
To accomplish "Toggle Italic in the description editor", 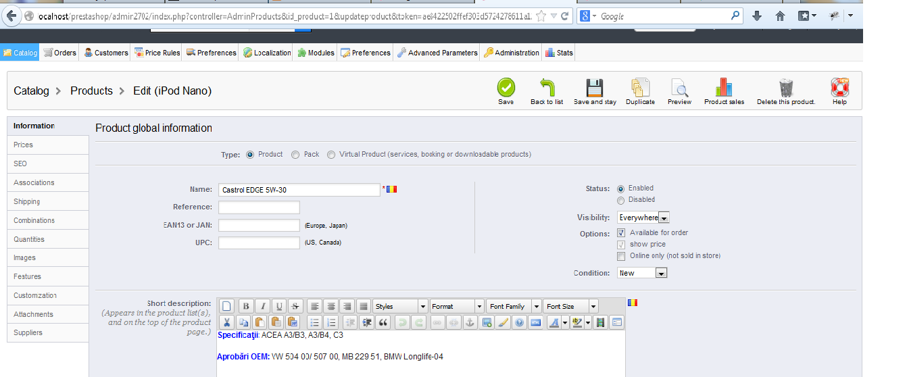I will click(x=262, y=306).
